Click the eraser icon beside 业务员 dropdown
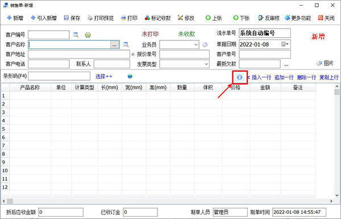The height and width of the screenshot is (219, 341). pos(205,44)
